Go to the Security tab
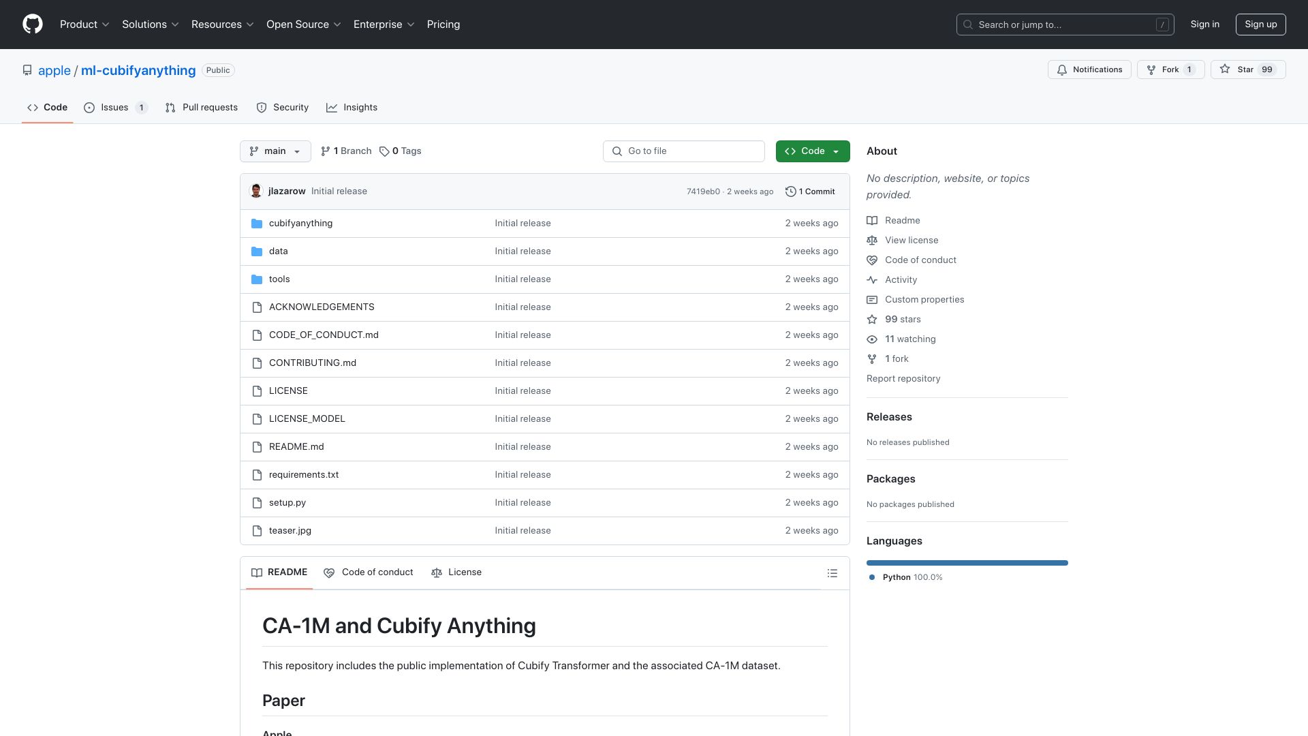1308x736 pixels. (x=283, y=108)
